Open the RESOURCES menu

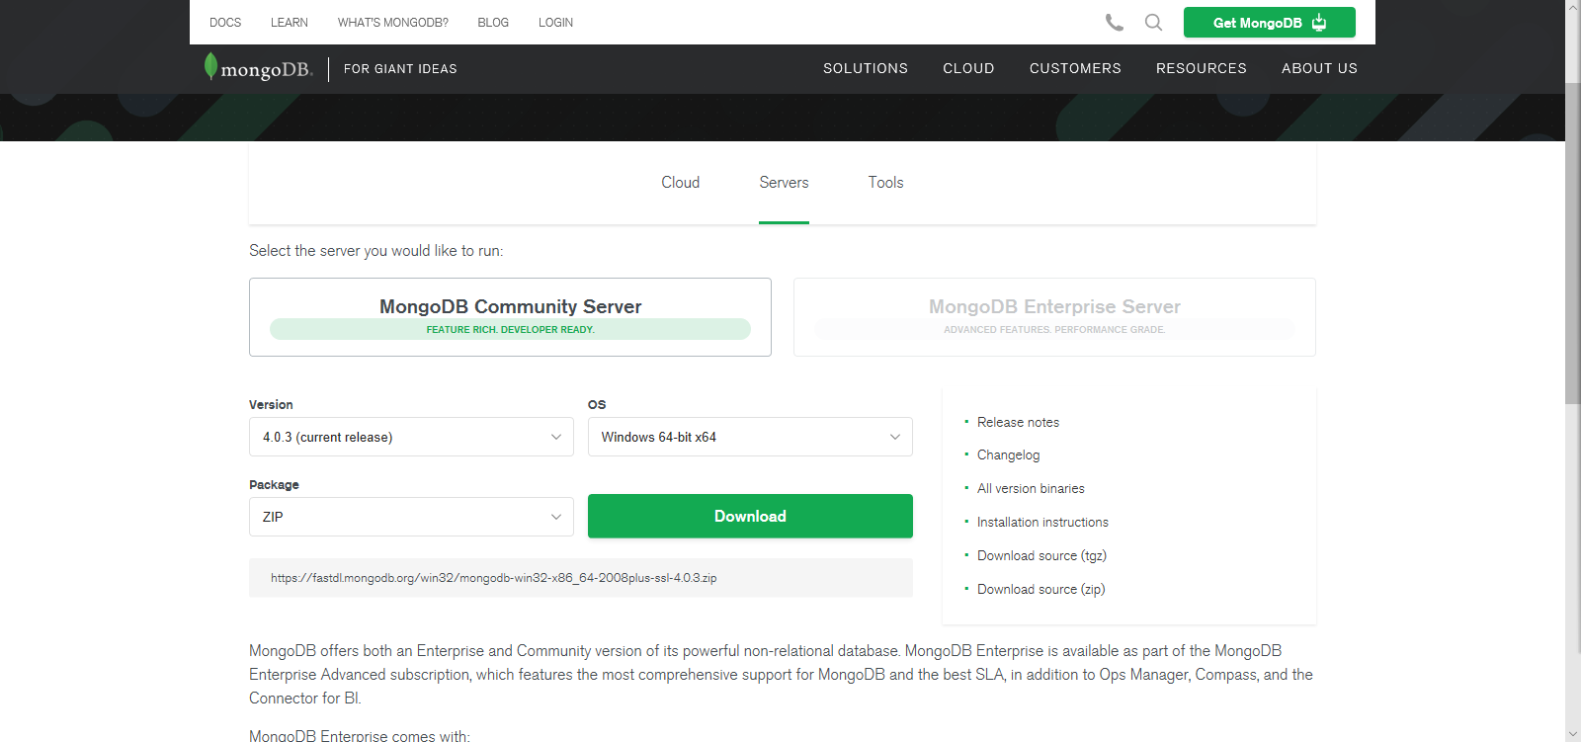click(1202, 68)
